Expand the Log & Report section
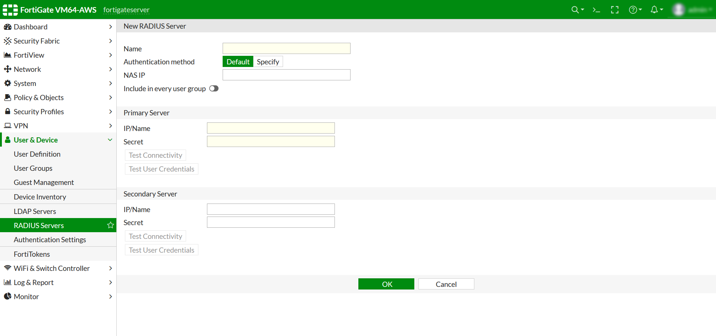Viewport: 716px width, 336px height. coord(34,282)
